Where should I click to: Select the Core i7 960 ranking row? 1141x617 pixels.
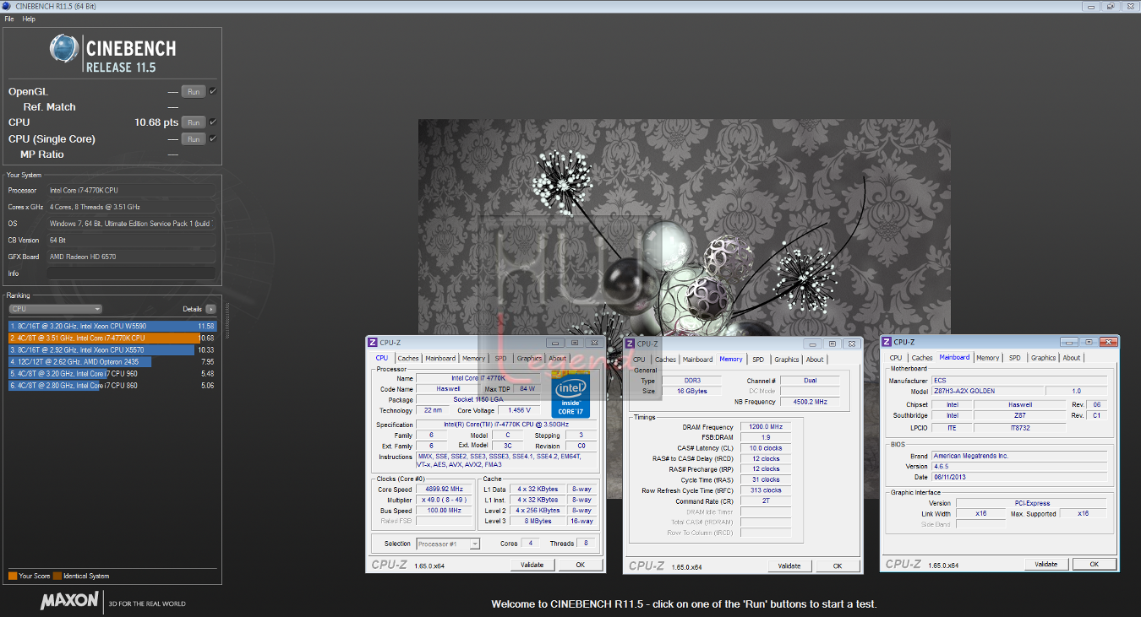pyautogui.click(x=112, y=373)
